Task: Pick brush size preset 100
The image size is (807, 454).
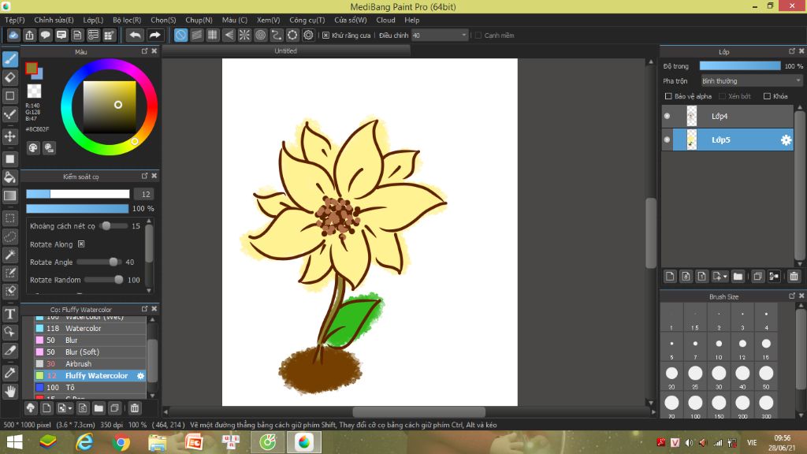Action: click(695, 406)
